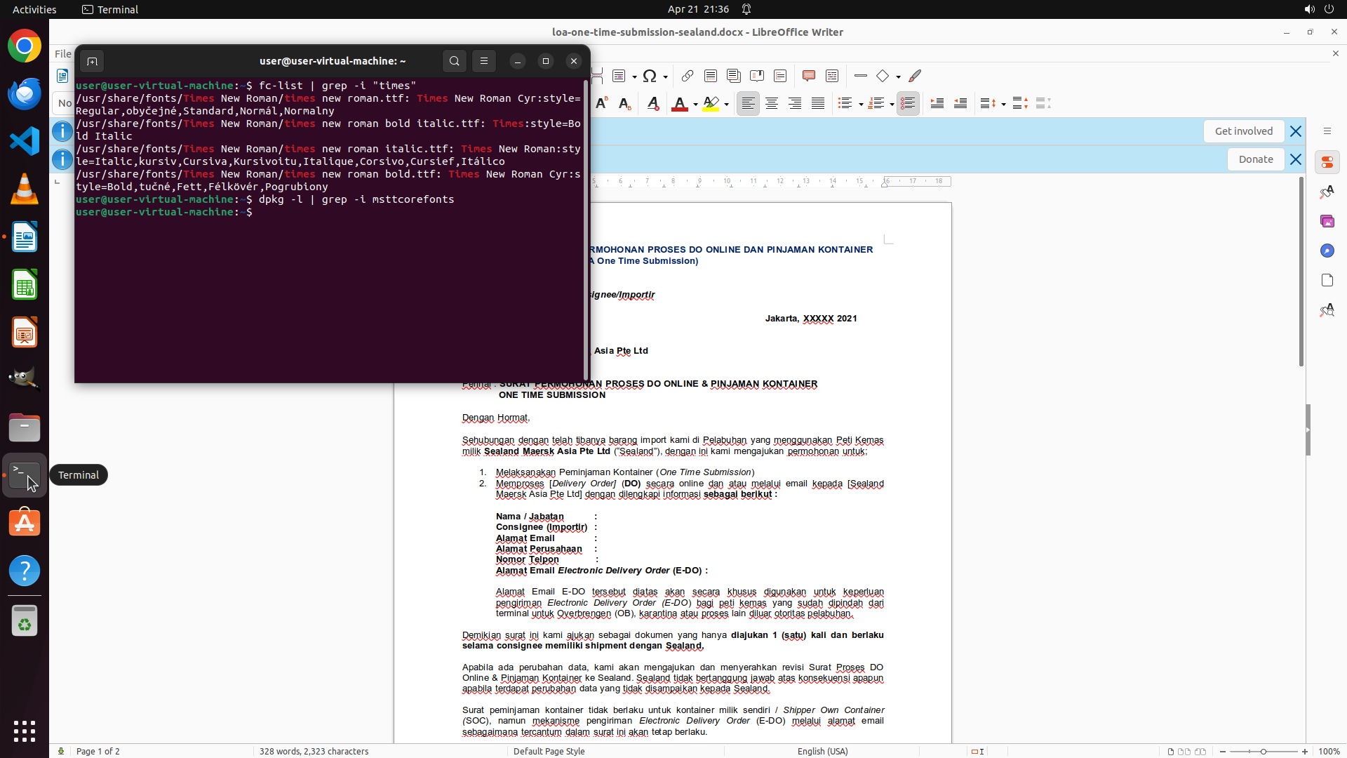Click the zoom slider in status bar
Image resolution: width=1347 pixels, height=758 pixels.
[x=1263, y=751]
